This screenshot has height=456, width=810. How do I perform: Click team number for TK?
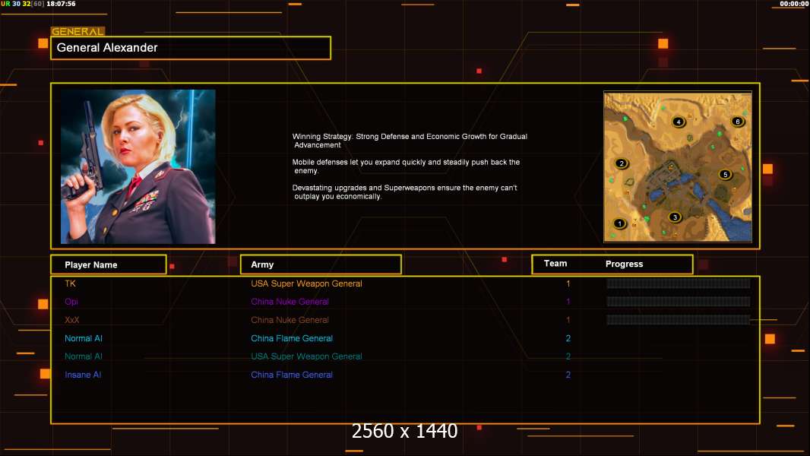568,283
